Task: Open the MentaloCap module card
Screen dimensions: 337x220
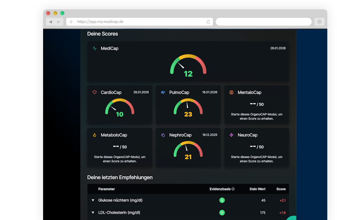Action: (x=256, y=105)
